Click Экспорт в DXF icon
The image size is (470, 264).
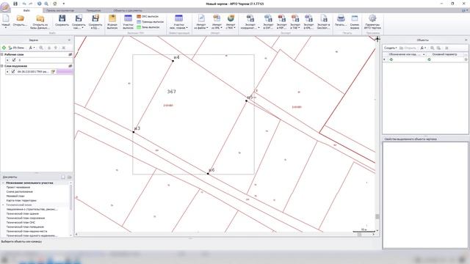click(x=268, y=18)
